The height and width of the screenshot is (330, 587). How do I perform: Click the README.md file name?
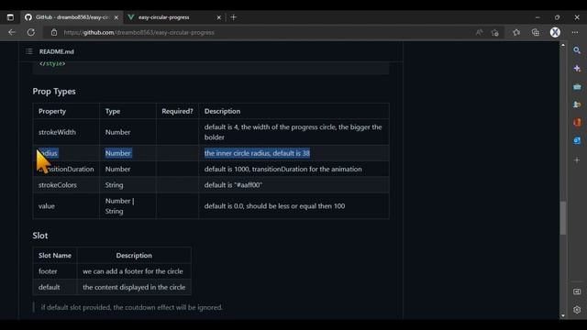57,51
